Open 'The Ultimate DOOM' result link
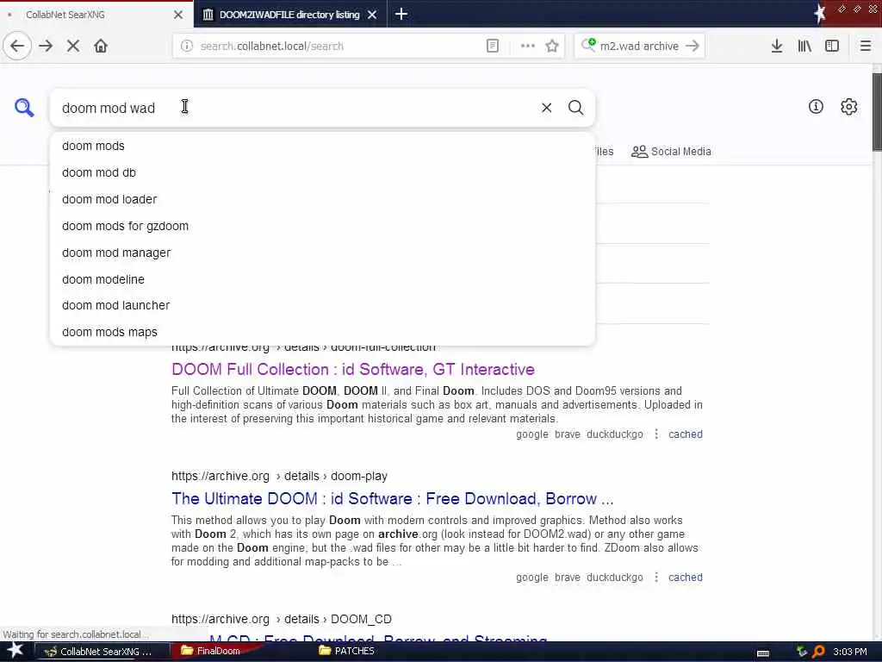882x662 pixels. point(392,499)
